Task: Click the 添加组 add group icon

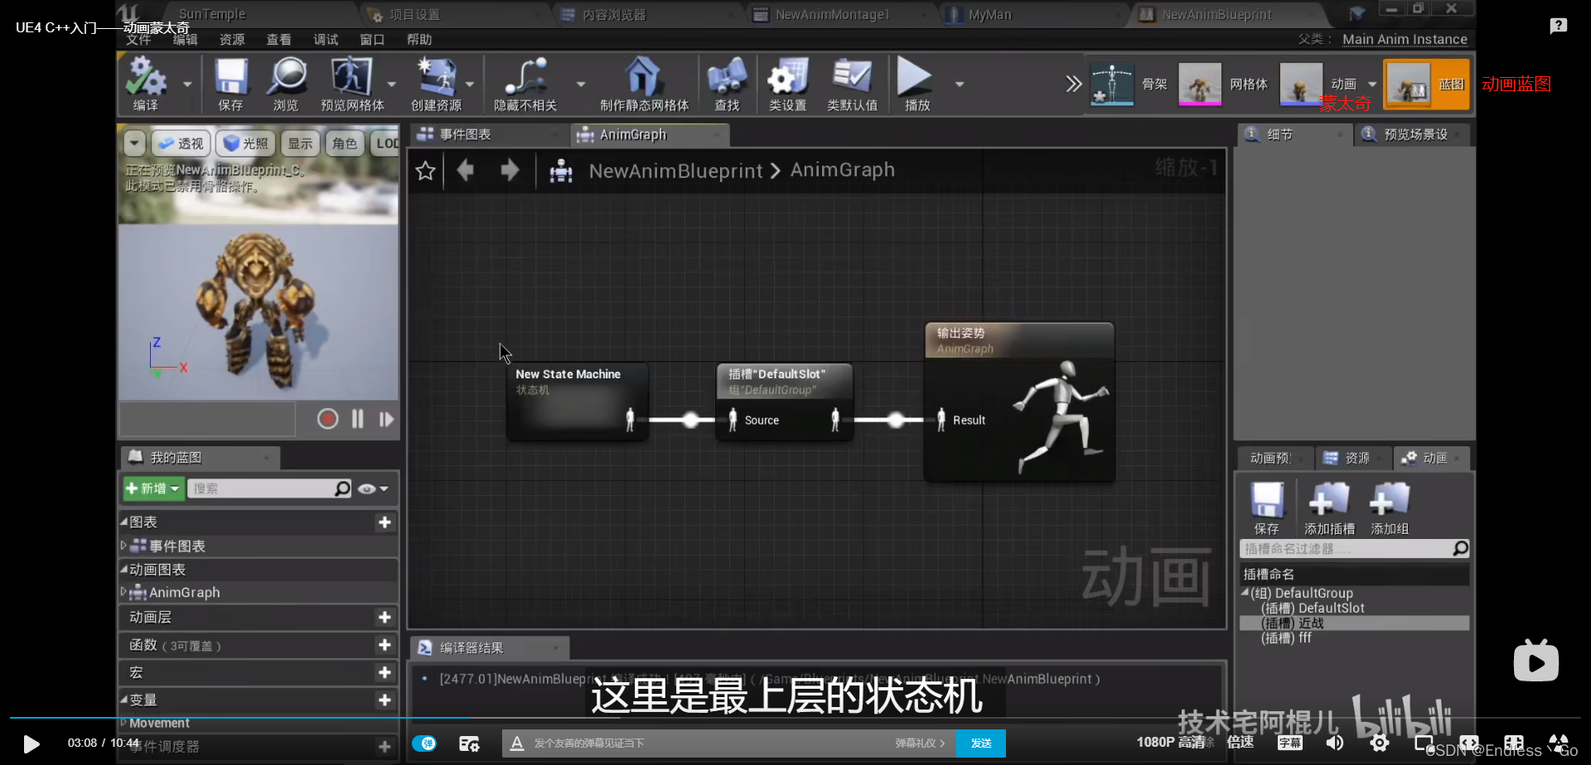Action: coord(1390,508)
